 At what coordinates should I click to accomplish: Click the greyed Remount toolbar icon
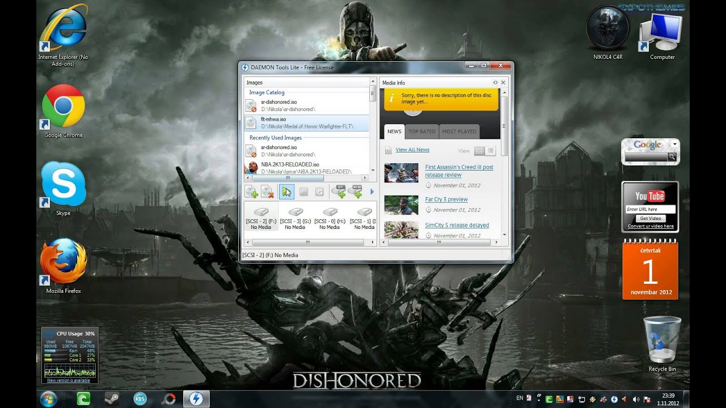pyautogui.click(x=319, y=192)
